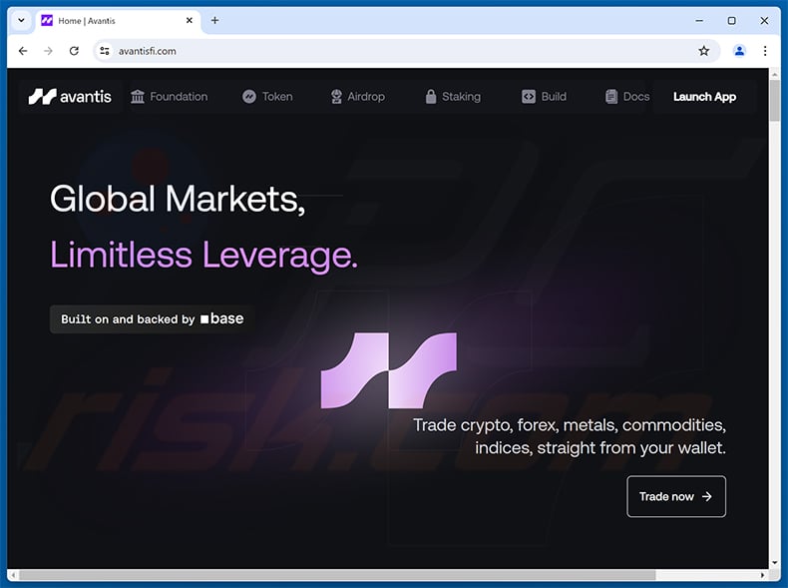The width and height of the screenshot is (788, 588).
Task: Close the Home | Avantis tab
Action: pyautogui.click(x=190, y=21)
